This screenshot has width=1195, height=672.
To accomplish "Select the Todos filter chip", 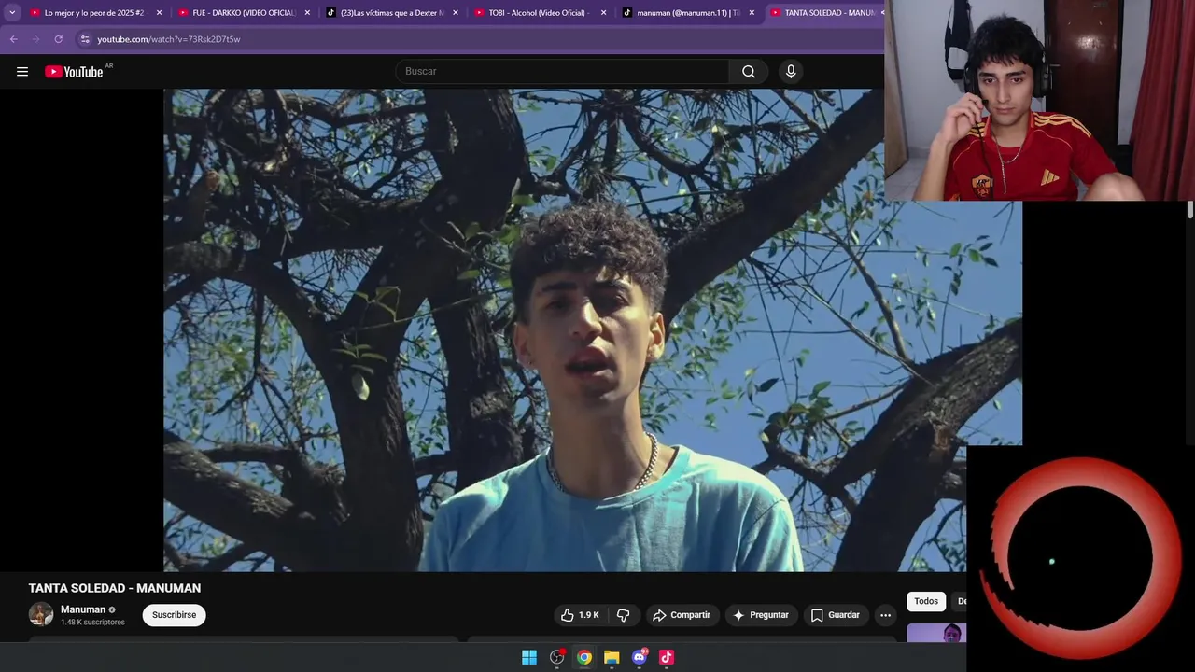I will 926,602.
